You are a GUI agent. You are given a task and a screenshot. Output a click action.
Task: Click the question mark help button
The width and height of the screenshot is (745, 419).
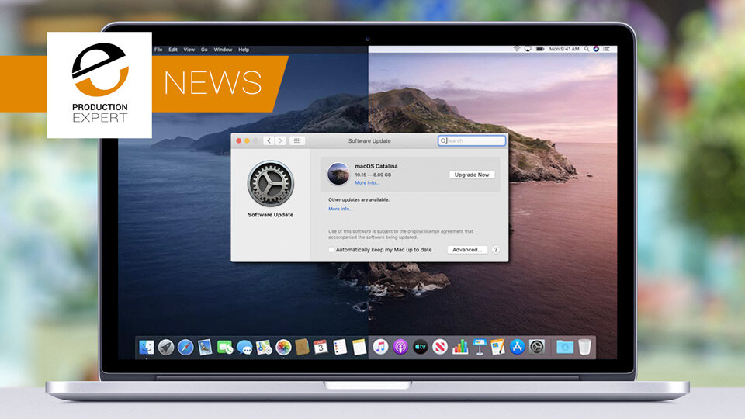click(496, 250)
